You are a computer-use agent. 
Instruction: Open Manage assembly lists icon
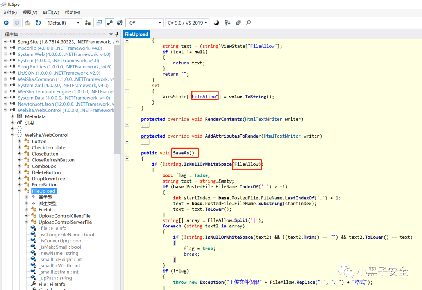click(x=88, y=23)
